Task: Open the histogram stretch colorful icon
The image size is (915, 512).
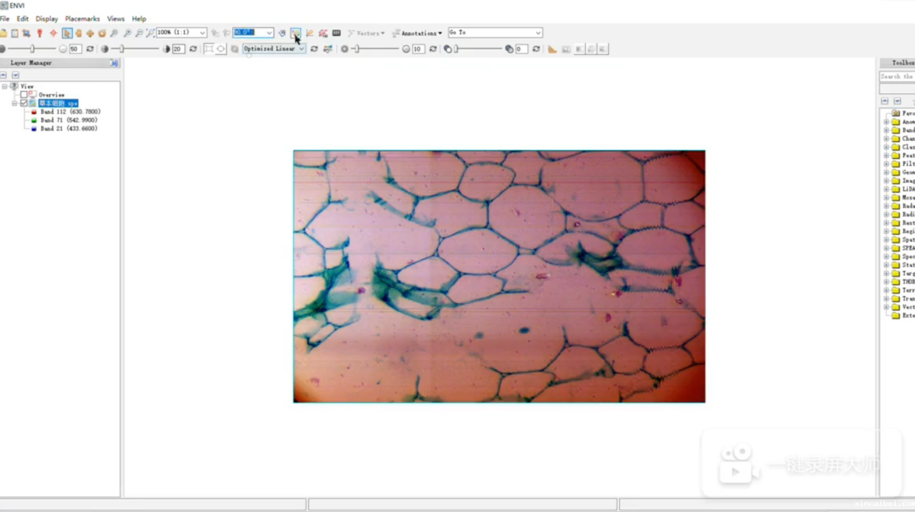Action: click(328, 49)
